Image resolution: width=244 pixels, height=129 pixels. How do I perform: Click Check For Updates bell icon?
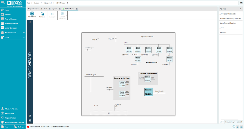[x=2, y=109]
